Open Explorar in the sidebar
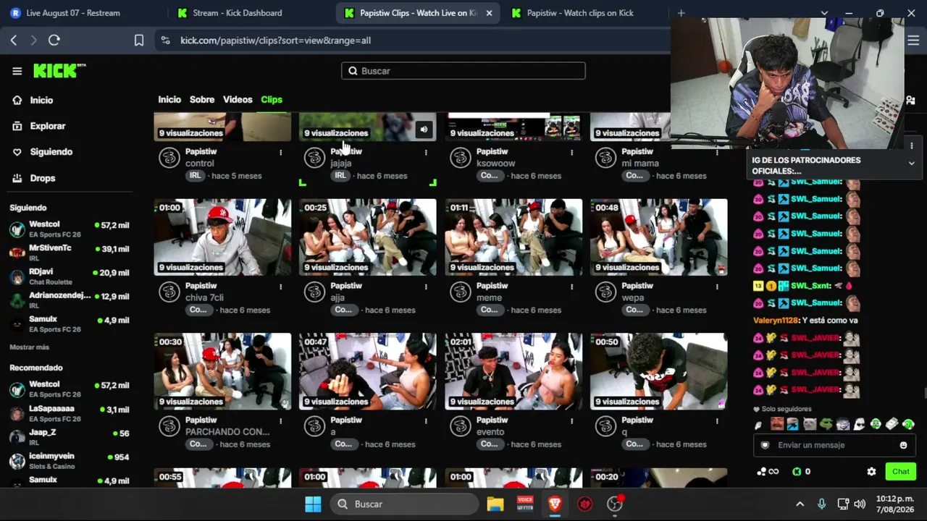This screenshot has width=927, height=521. pyautogui.click(x=48, y=126)
